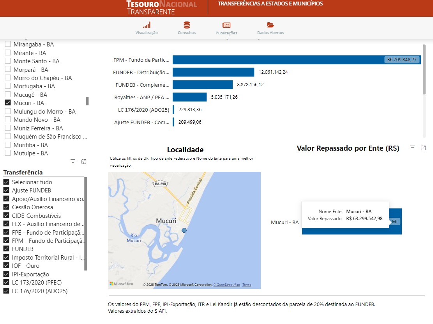
Task: Click the Tesouro Nacional Transparente logo
Action: [162, 8]
